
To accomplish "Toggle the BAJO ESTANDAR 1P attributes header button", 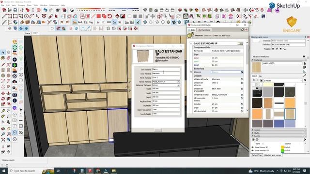I will [x=240, y=43].
